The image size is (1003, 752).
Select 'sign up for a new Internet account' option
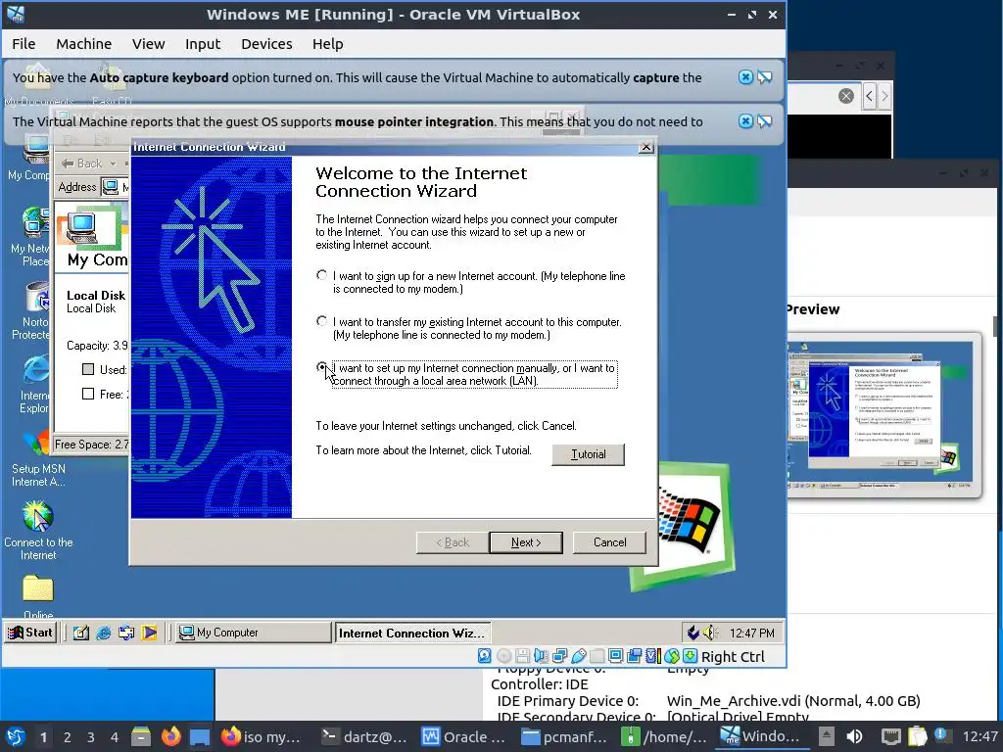[x=321, y=275]
